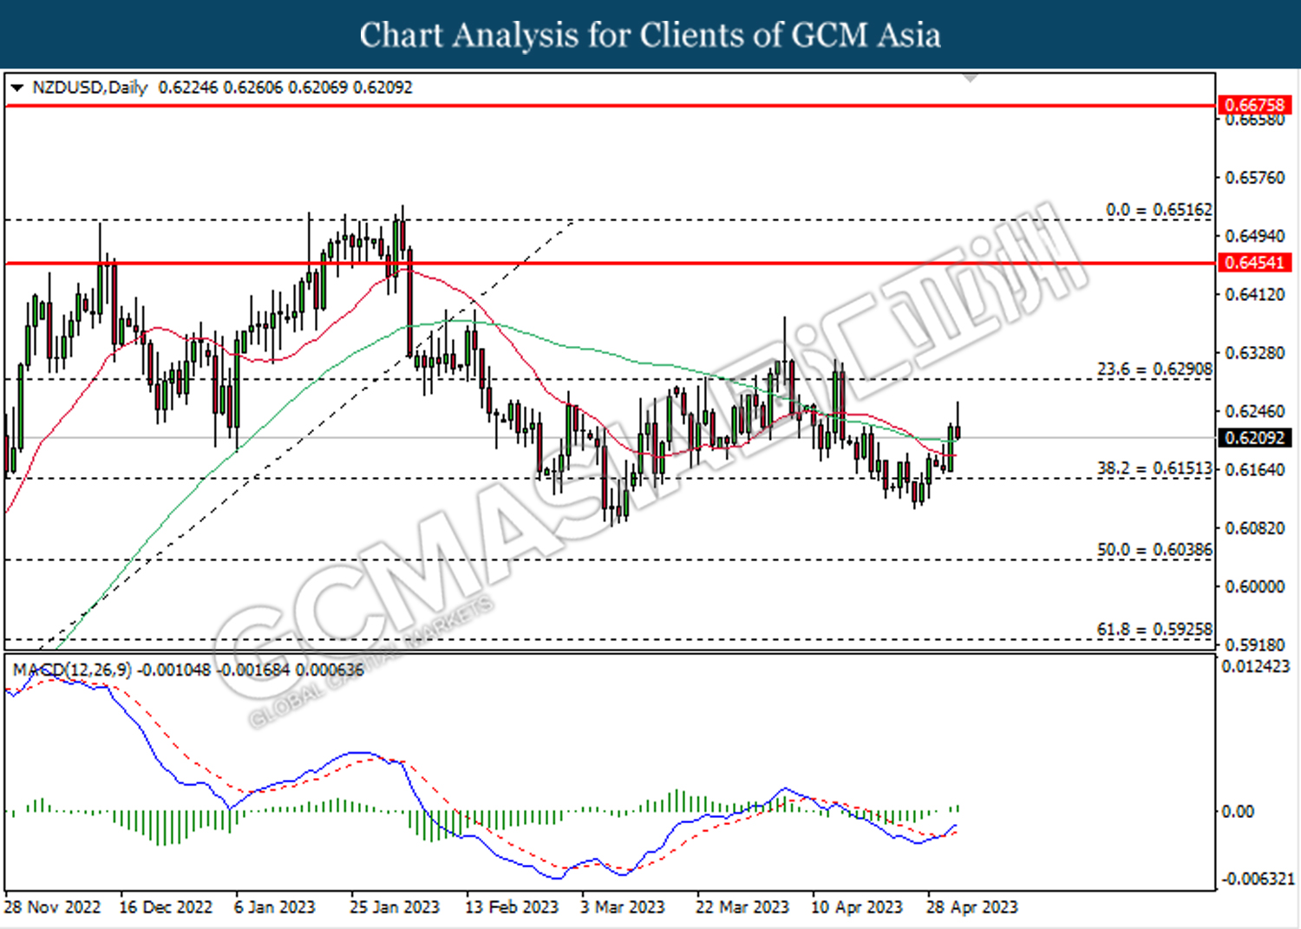Click Fibonacci label 38.2 = 0.61513
Viewport: 1301px width, 929px height.
(1154, 468)
